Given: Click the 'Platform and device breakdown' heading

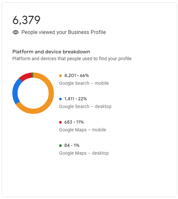Looking at the screenshot, I should [x=51, y=52].
